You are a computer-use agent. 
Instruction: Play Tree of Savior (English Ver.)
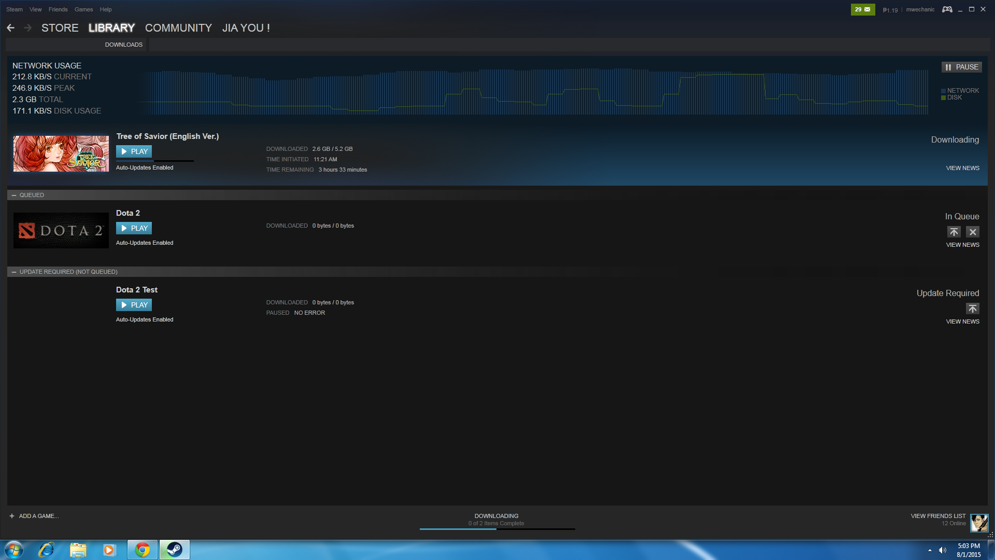tap(134, 151)
